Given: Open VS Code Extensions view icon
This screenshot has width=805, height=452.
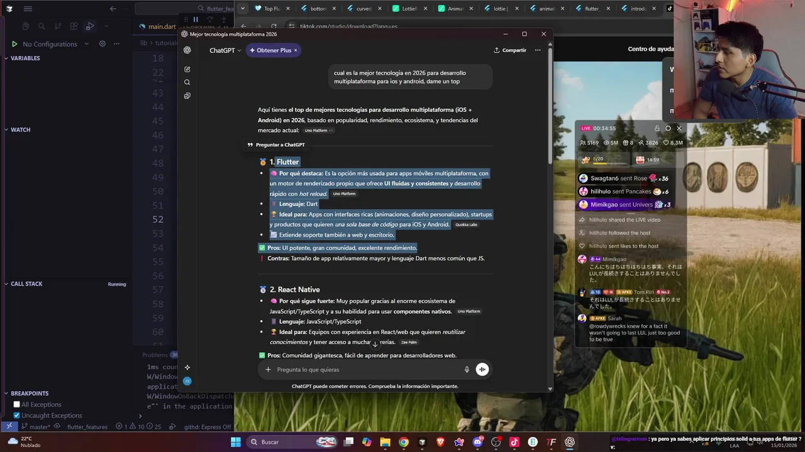Looking at the screenshot, I should pyautogui.click(x=74, y=26).
